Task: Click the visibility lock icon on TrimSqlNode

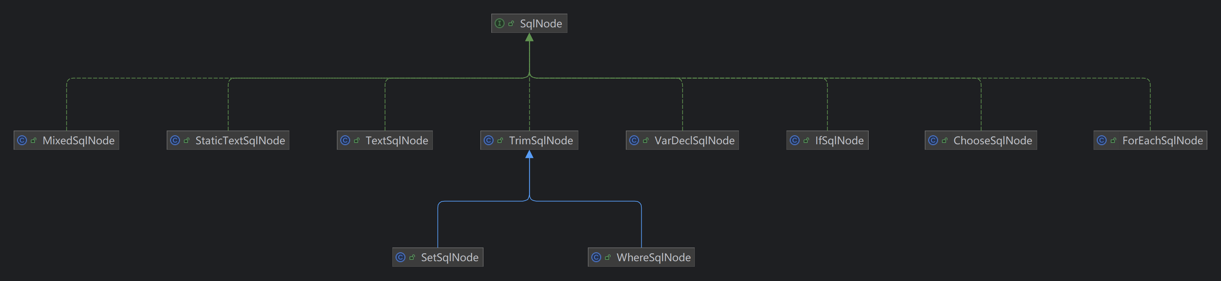Action: 500,140
